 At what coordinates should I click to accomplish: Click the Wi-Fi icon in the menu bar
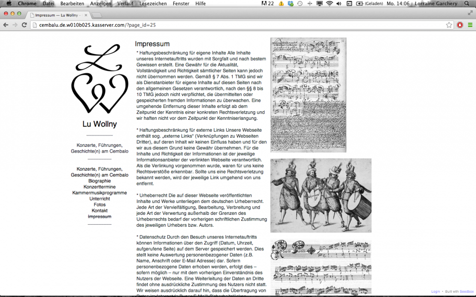329,3
